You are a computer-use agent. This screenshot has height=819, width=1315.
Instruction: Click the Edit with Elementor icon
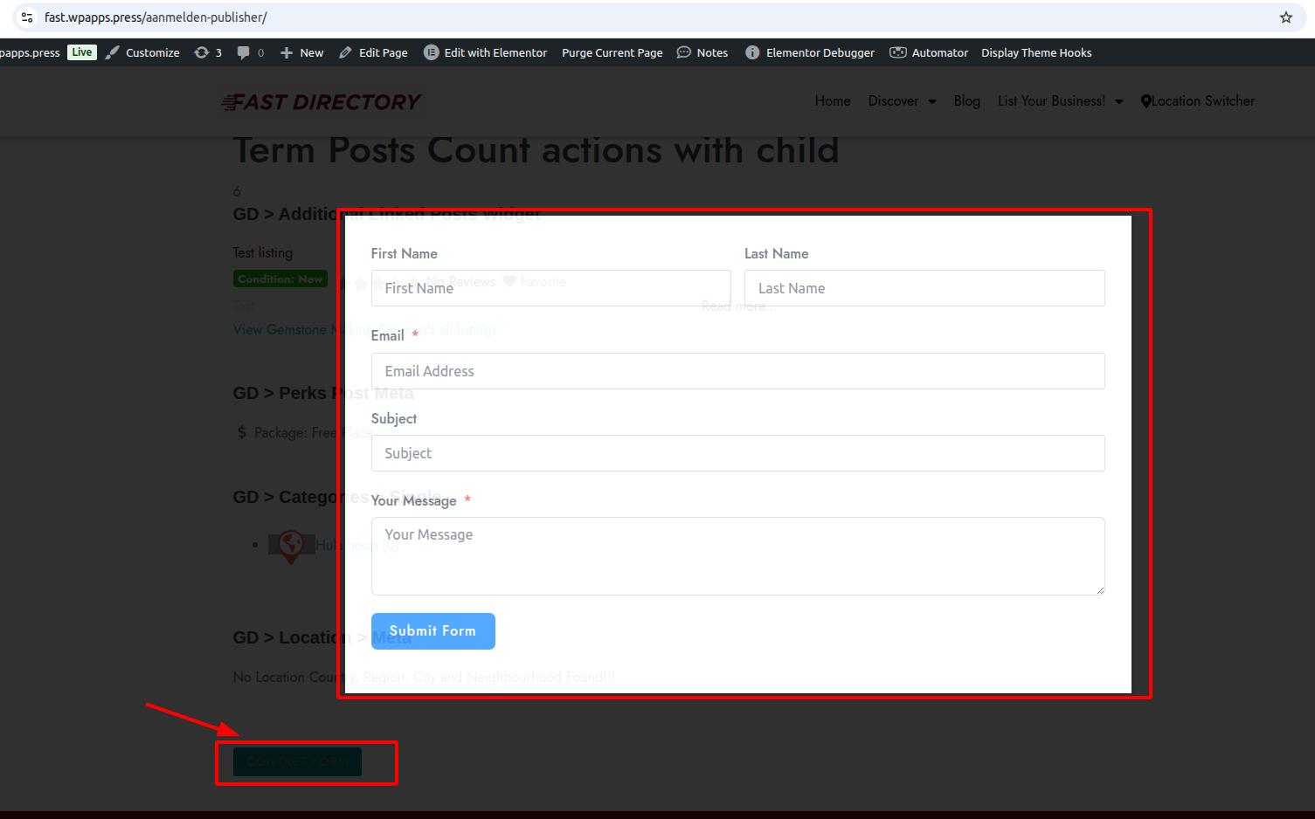pyautogui.click(x=431, y=52)
